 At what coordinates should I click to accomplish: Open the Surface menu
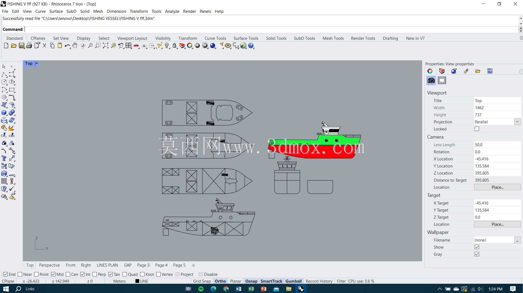coord(56,11)
